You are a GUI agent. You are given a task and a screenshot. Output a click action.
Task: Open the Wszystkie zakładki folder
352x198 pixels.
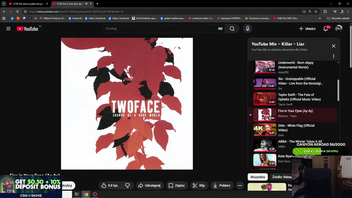tap(338, 18)
